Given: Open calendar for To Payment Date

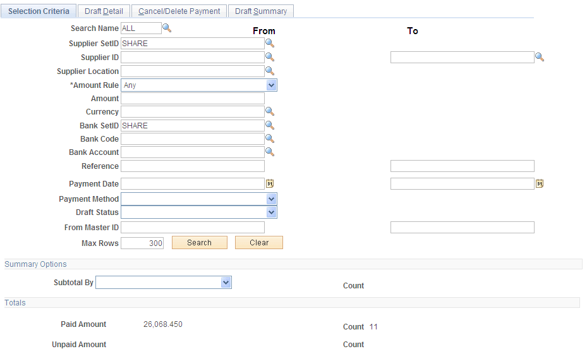Looking at the screenshot, I should (540, 183).
